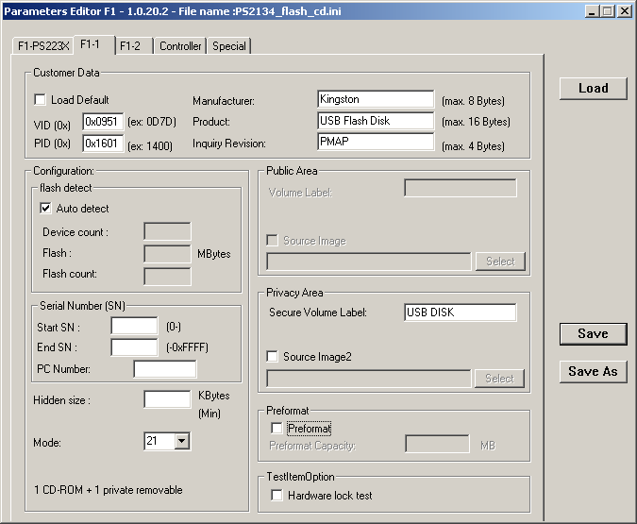Expand the Mode dropdown
637x524 pixels.
[182, 441]
